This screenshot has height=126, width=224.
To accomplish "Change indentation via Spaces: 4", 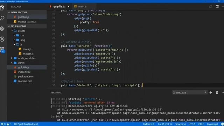I will 181,124.
